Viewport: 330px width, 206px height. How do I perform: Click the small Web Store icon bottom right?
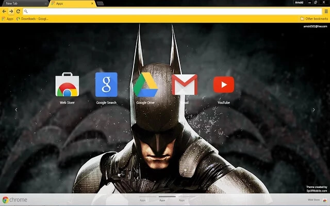tap(325, 200)
